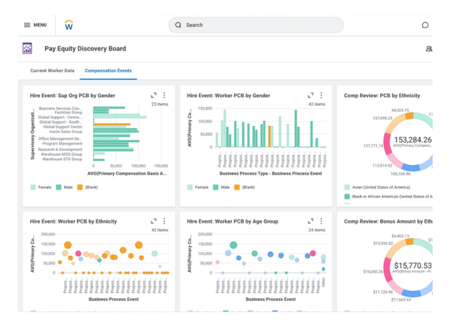Click the $15,770.53 donut center value

pyautogui.click(x=413, y=265)
